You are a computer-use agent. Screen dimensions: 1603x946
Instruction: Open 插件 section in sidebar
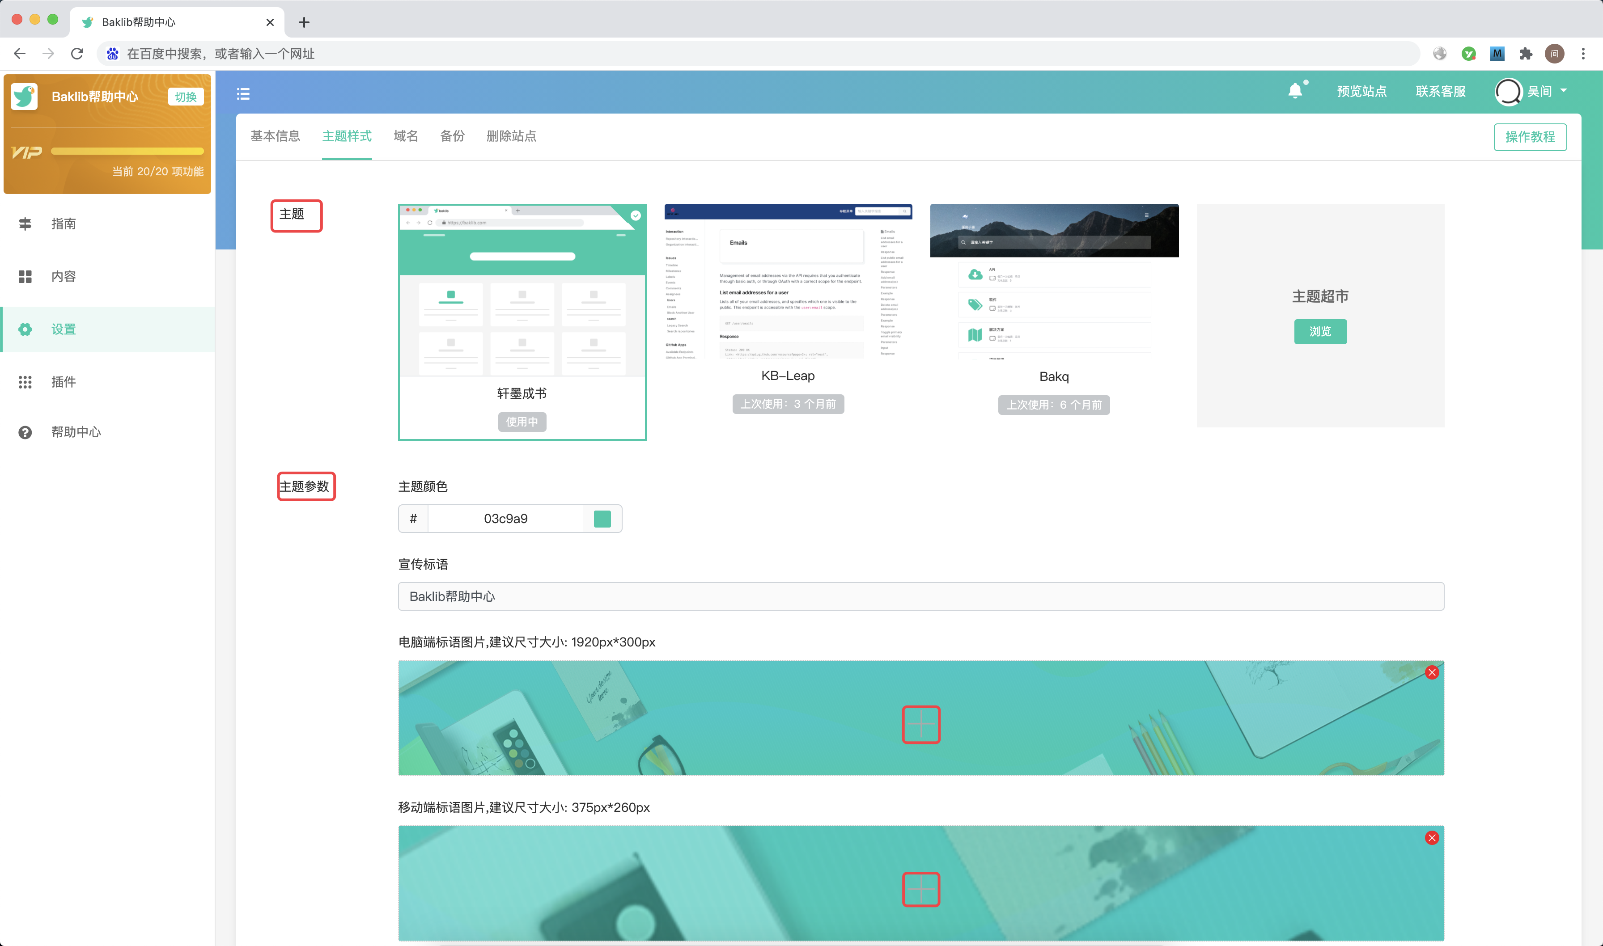point(63,382)
